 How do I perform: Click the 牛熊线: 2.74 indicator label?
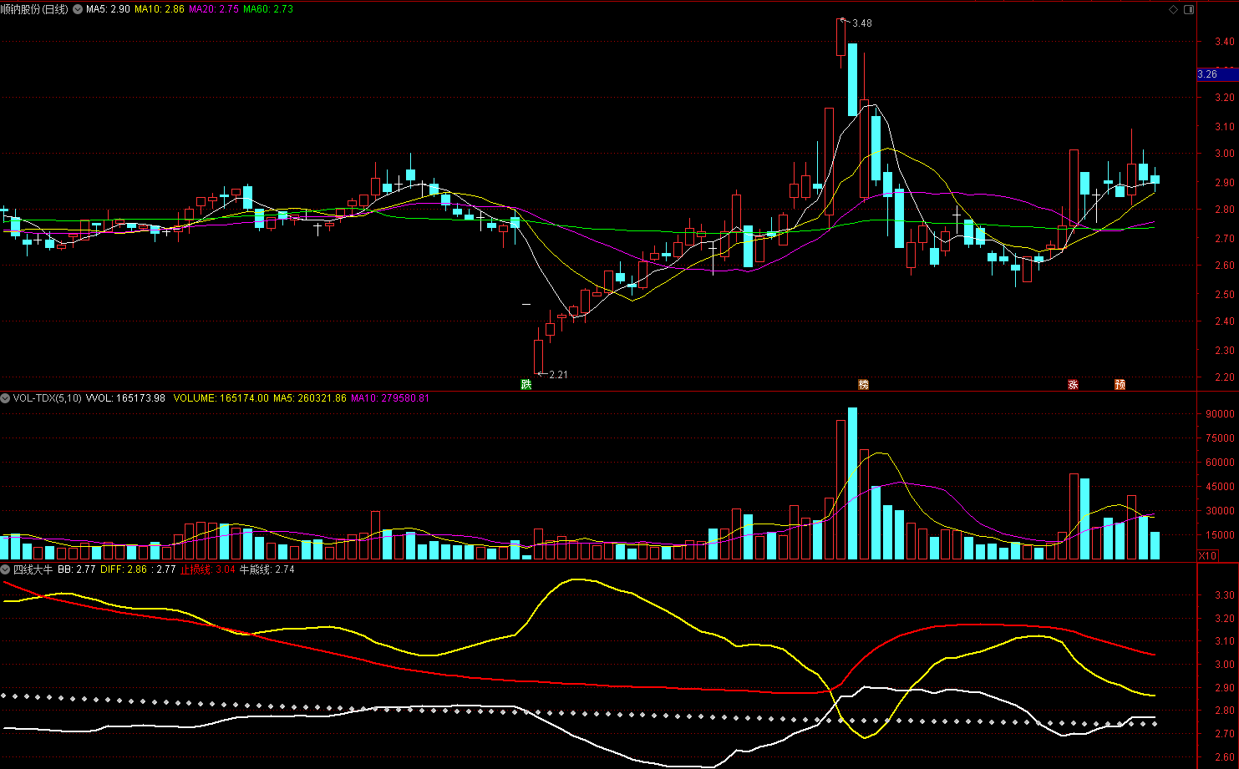click(x=267, y=569)
